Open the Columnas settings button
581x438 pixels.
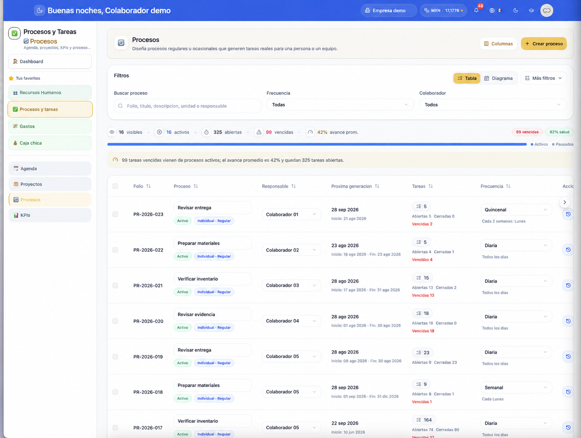pyautogui.click(x=498, y=43)
